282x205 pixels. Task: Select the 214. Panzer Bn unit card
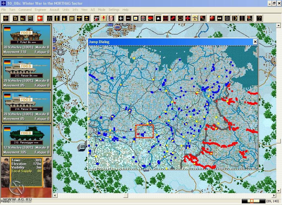[26, 106]
